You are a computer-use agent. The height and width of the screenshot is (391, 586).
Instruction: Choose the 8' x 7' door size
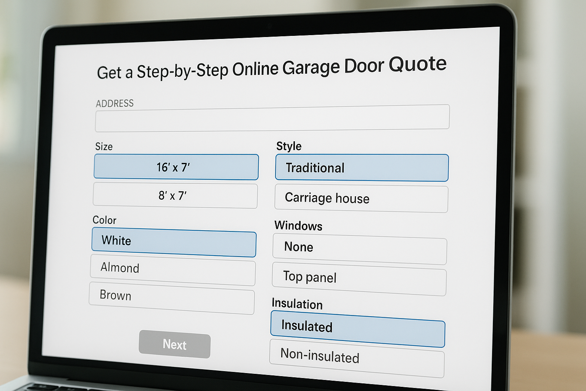pyautogui.click(x=175, y=196)
